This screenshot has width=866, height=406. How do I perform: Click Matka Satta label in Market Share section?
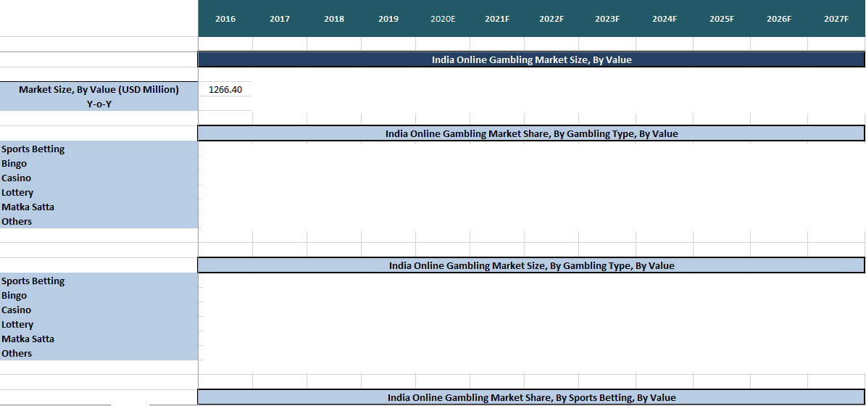28,207
